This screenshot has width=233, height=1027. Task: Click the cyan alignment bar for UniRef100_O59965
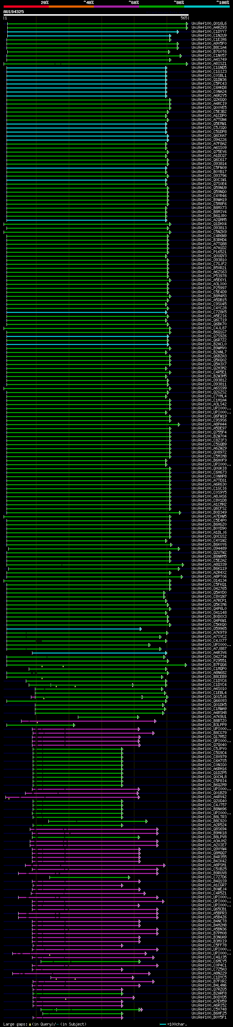[74, 629]
